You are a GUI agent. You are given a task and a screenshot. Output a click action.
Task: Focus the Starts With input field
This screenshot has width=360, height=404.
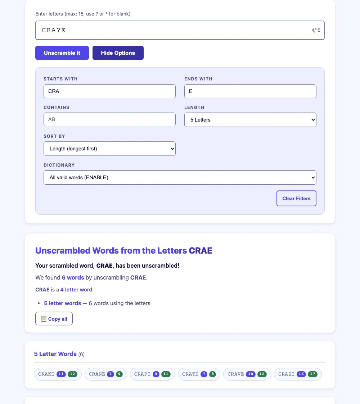pyautogui.click(x=109, y=91)
